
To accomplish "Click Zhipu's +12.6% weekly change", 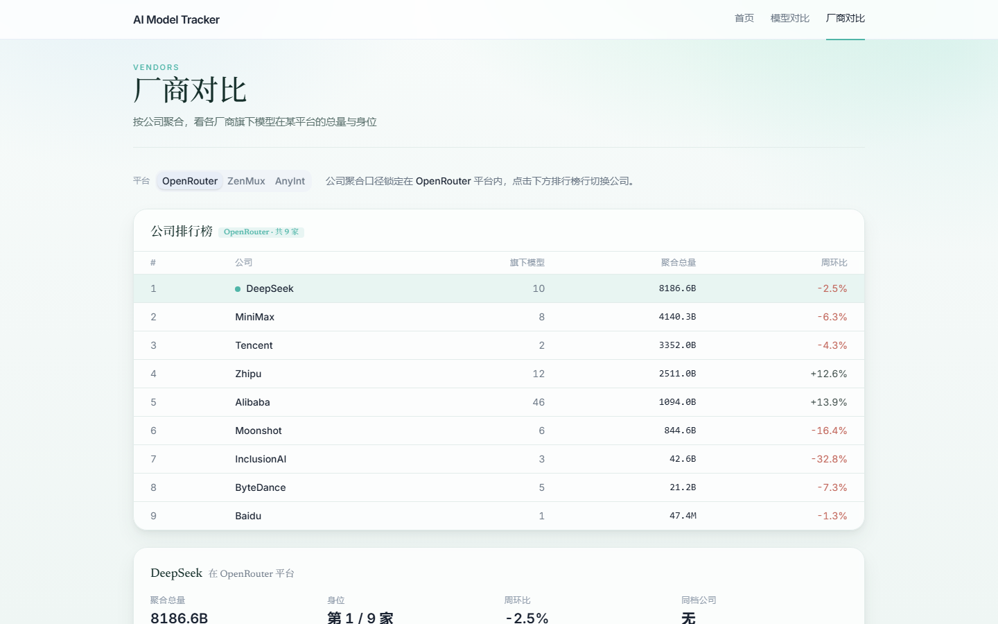I will (829, 374).
